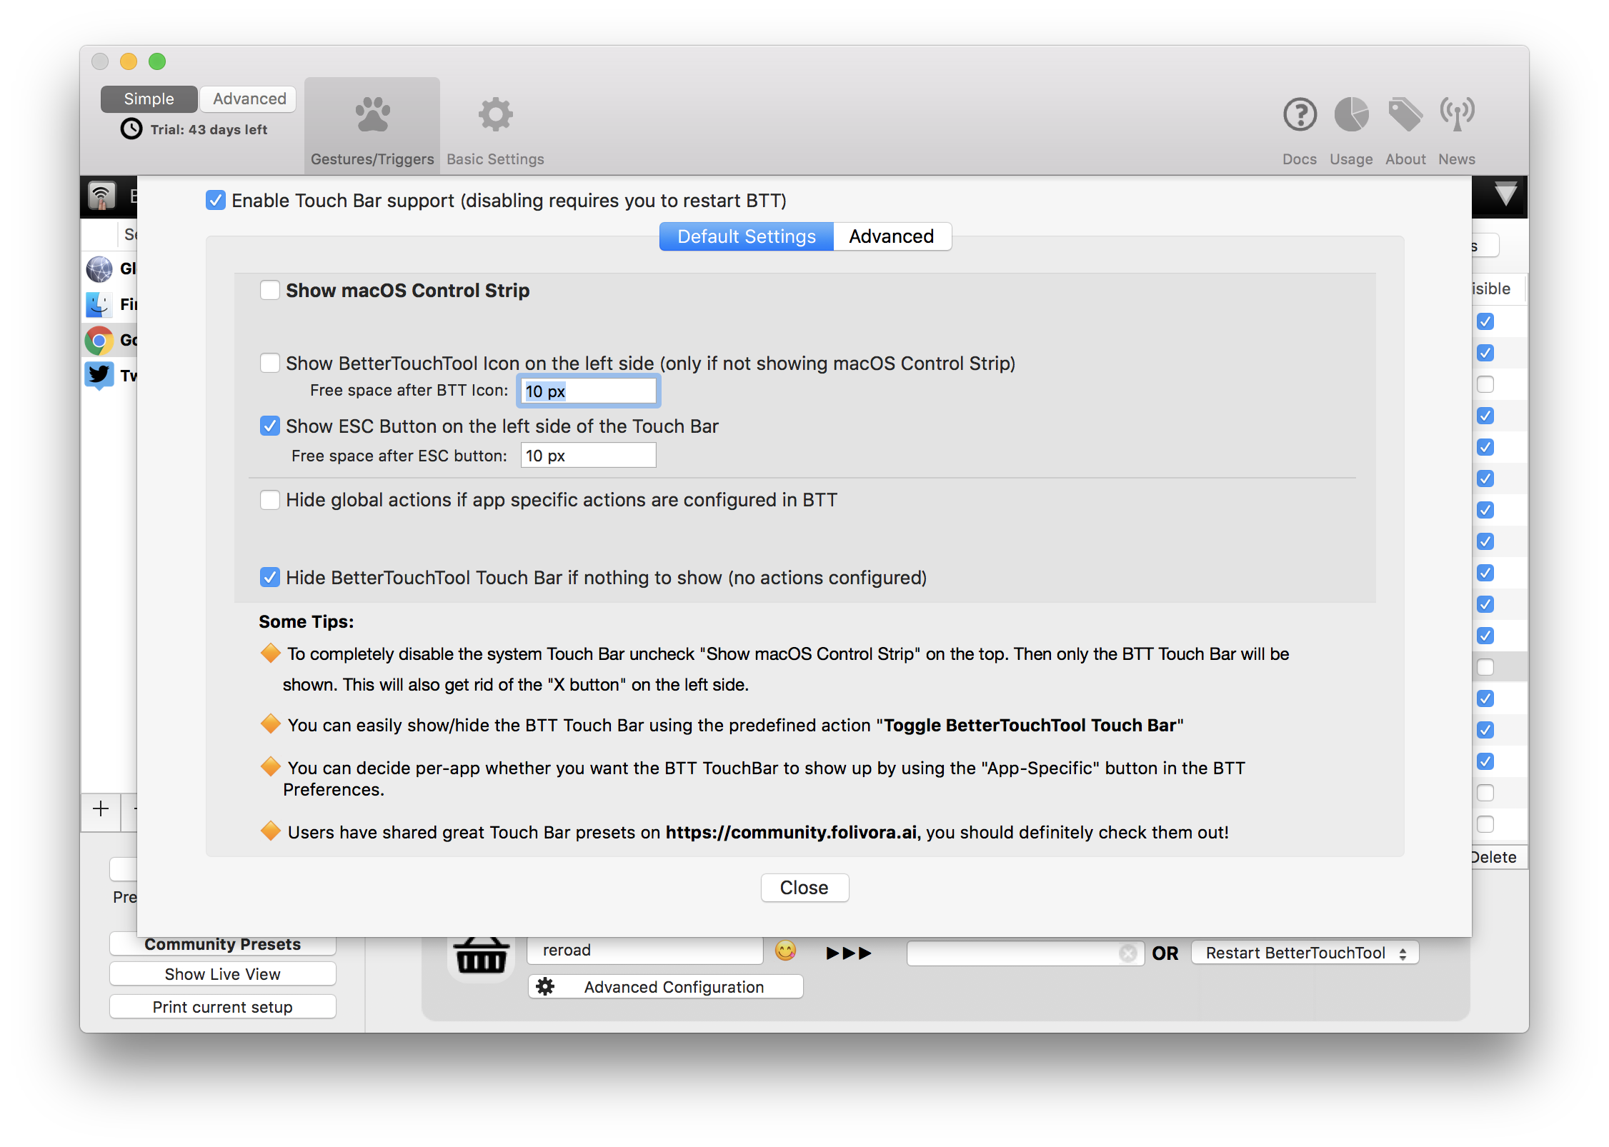
Task: Uncheck Show ESC Button on left side
Action: coord(269,426)
